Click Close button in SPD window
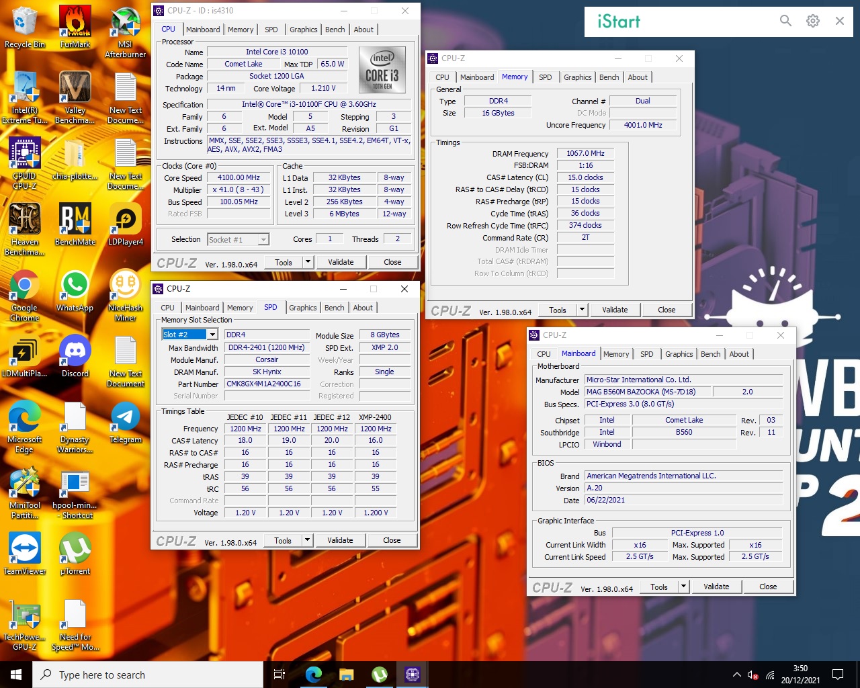Viewport: 860px width, 688px height. (x=392, y=540)
